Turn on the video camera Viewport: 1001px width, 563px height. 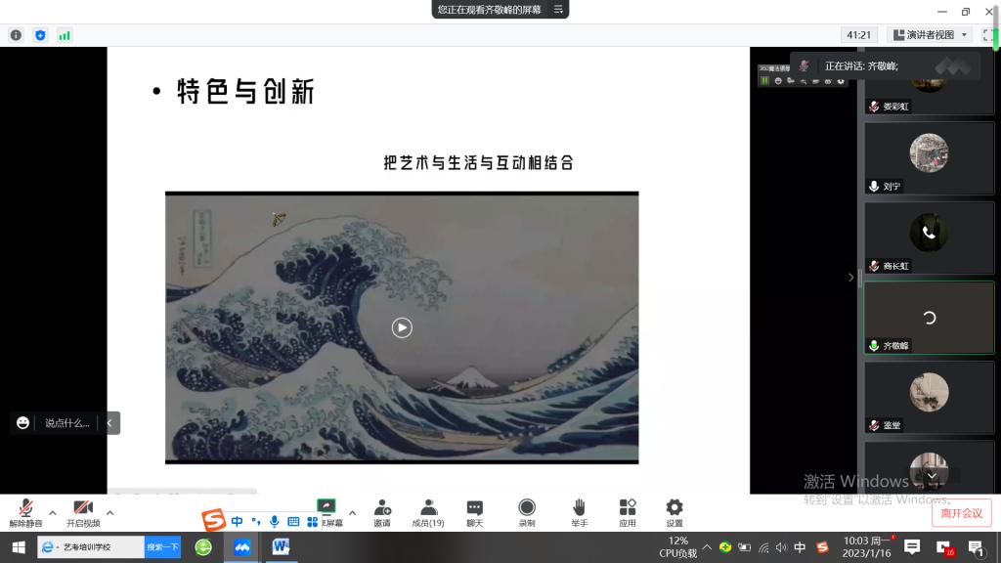coord(83,512)
